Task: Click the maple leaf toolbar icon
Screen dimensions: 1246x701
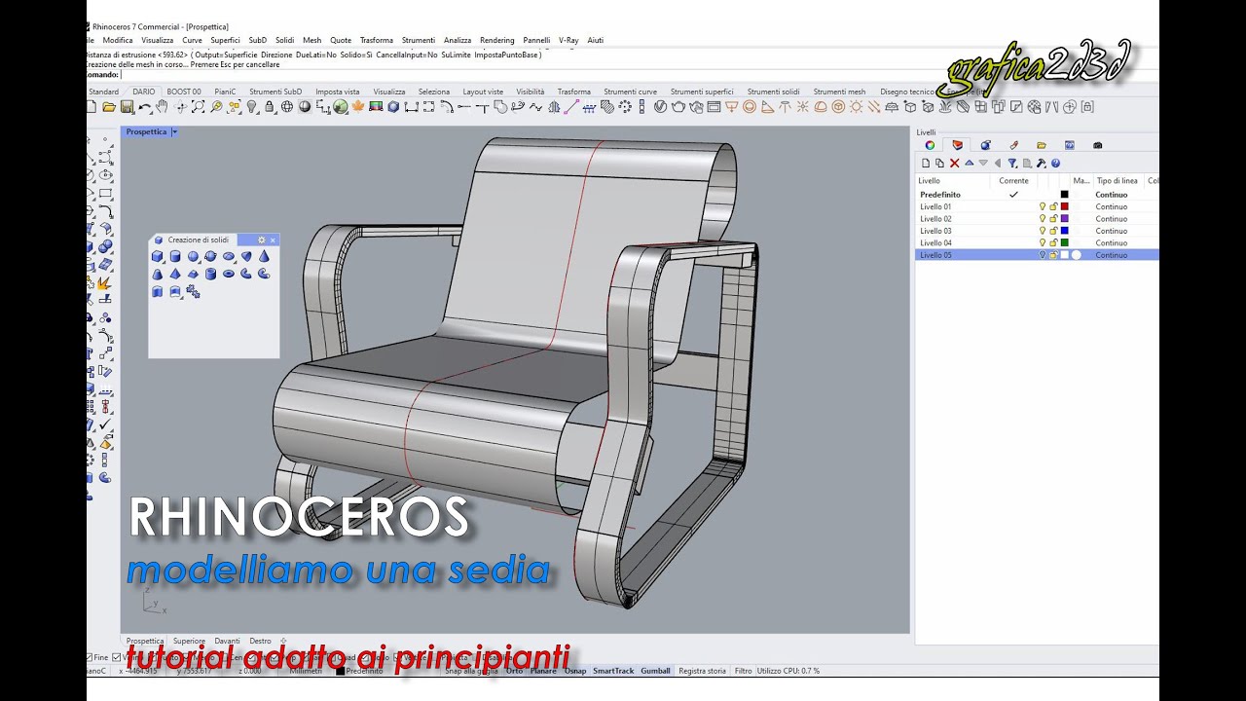Action: 358,106
